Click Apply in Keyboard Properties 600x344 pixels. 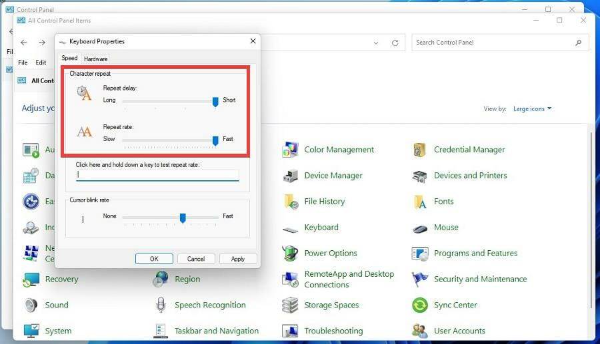[x=237, y=259]
